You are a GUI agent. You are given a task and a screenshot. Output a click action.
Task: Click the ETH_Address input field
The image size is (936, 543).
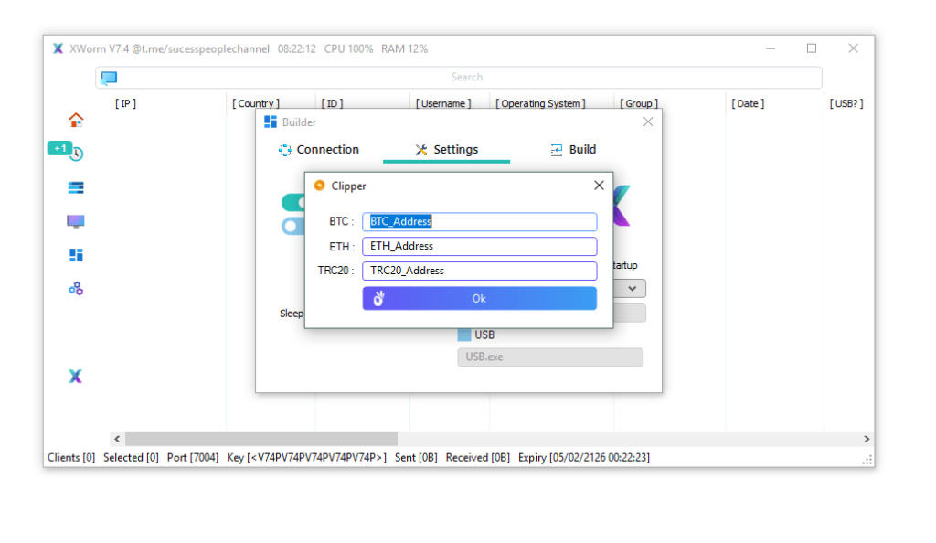click(479, 246)
